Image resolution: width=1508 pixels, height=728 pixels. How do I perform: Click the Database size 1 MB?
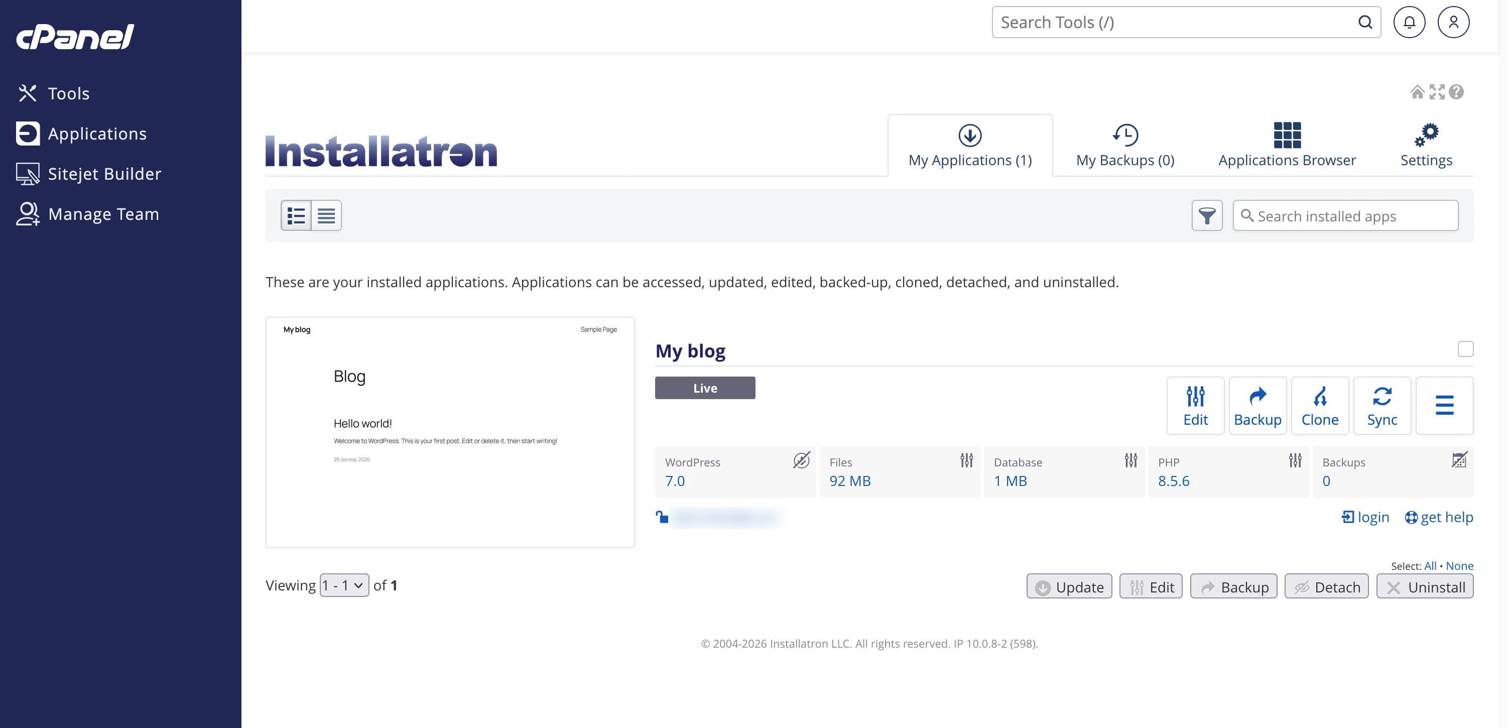1011,481
